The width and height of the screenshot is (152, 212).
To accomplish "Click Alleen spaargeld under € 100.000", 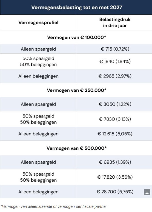I will [38, 49].
